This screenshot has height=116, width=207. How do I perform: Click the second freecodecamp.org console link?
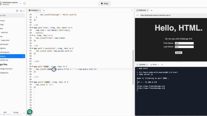151,88
